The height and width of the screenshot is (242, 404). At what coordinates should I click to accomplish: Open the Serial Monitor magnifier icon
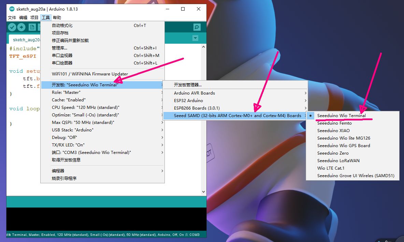tap(197, 27)
